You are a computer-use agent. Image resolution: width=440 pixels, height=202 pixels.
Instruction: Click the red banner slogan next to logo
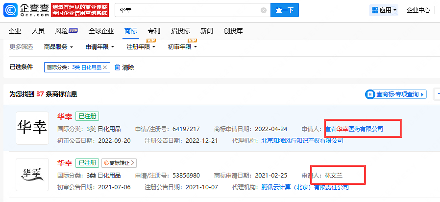[80, 10]
